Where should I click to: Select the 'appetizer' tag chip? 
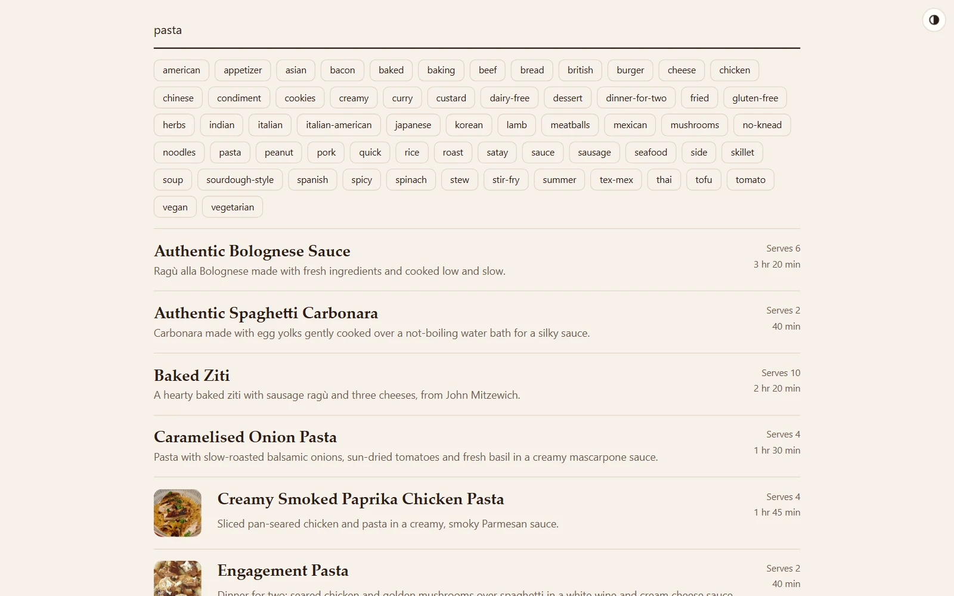coord(243,70)
